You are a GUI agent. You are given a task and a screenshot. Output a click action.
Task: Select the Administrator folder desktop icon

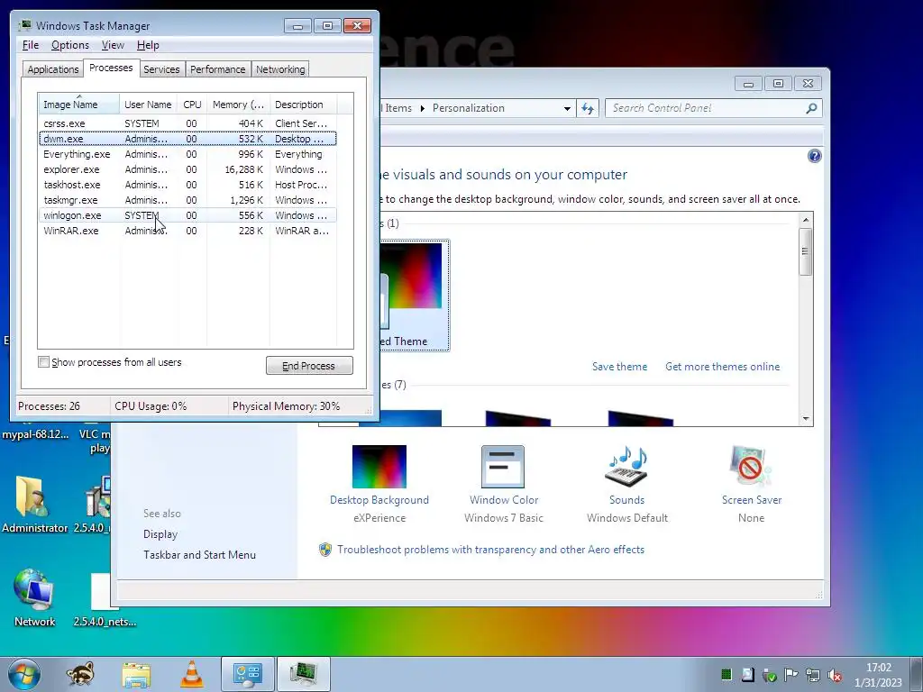[34, 505]
